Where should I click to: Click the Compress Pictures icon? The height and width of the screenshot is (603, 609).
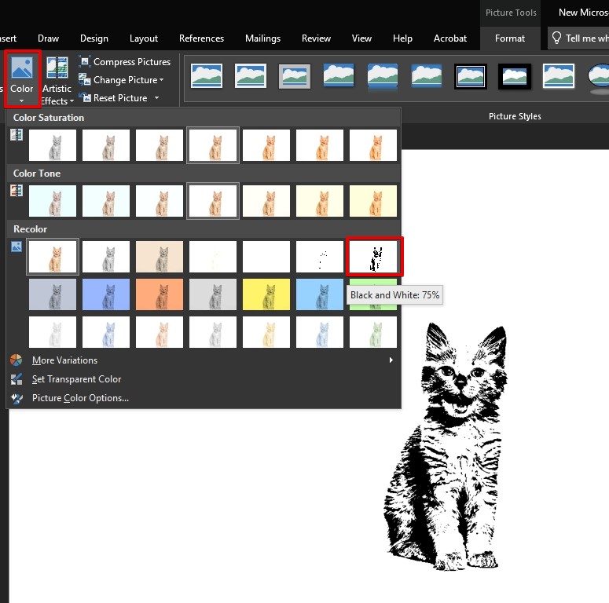pyautogui.click(x=84, y=62)
